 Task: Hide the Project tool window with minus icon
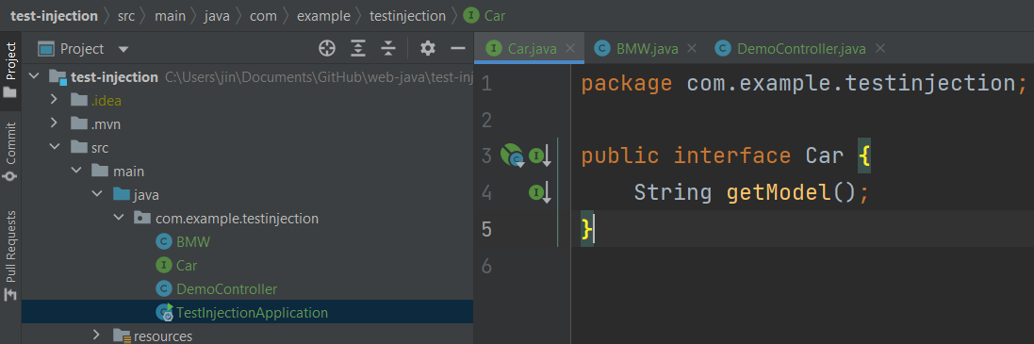[458, 48]
